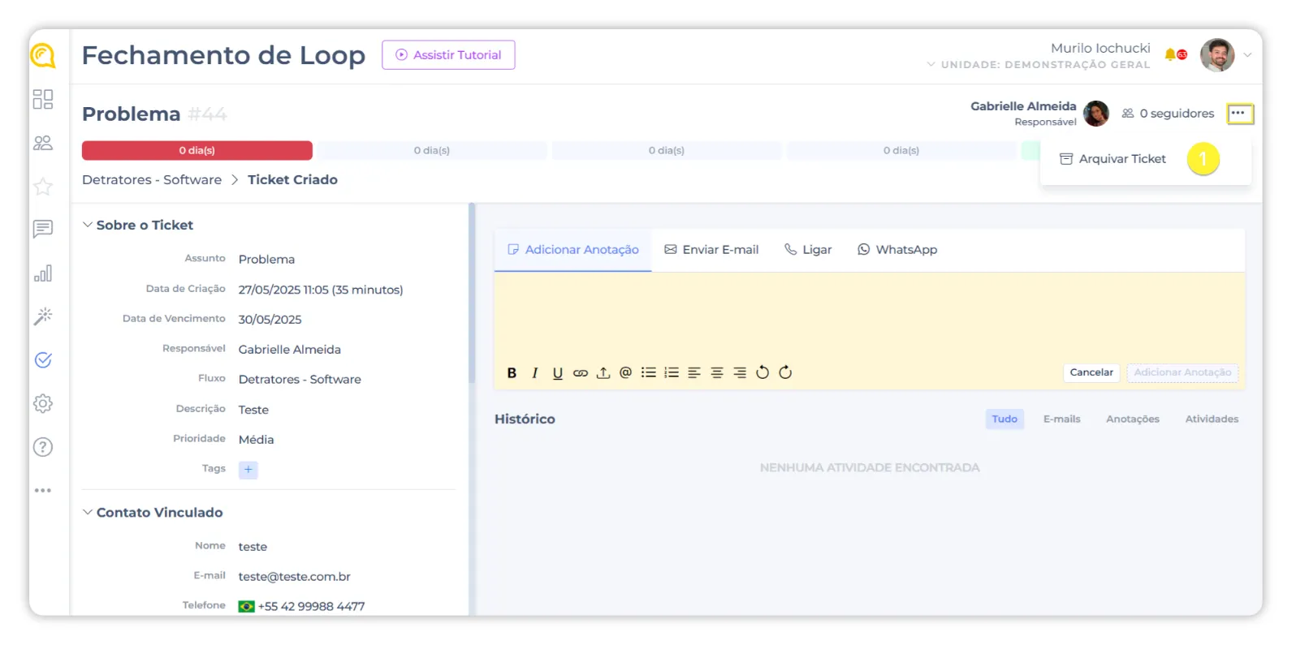Screen dimensions: 1292x645
Task: Click the insert link icon
Action: click(580, 373)
